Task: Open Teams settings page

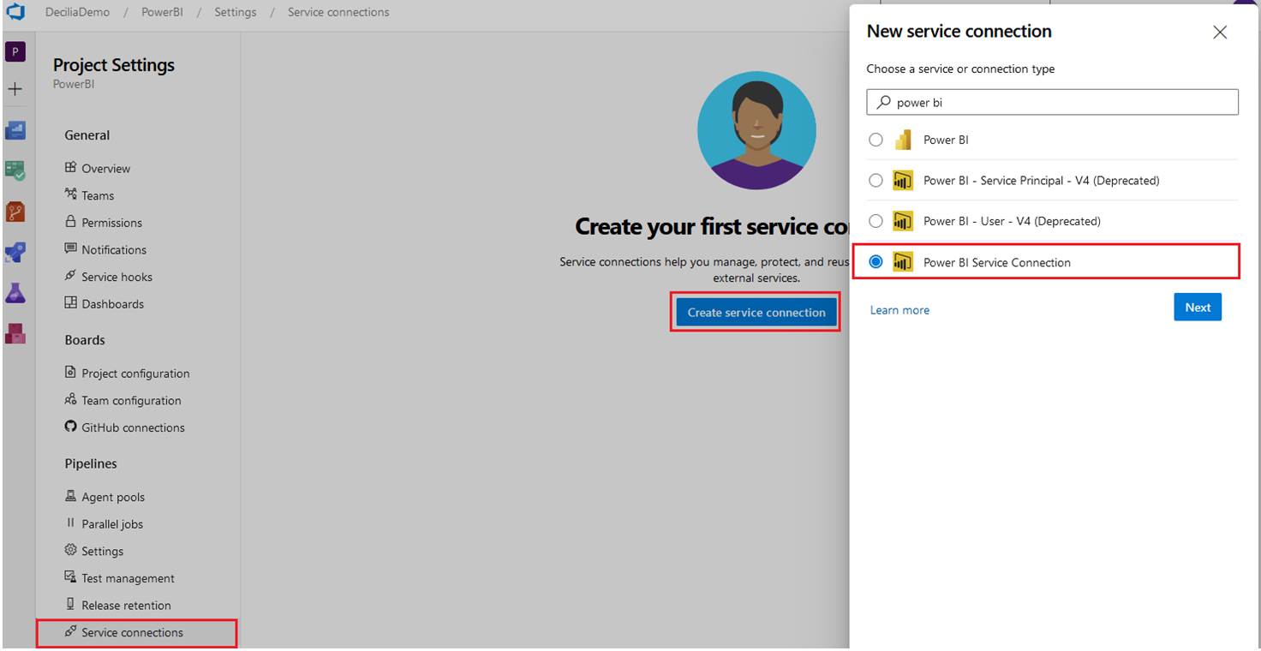Action: [x=98, y=195]
